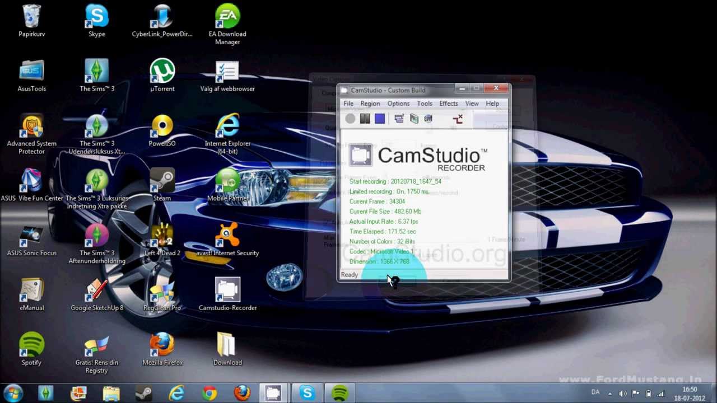Image resolution: width=717 pixels, height=403 pixels.
Task: Select The Sims 3 Luksuriøs Indretning icon
Action: click(97, 189)
